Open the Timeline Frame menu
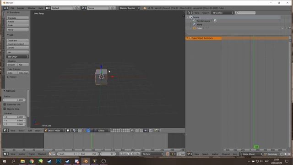The width and height of the screenshot is (293, 165). 32,154
